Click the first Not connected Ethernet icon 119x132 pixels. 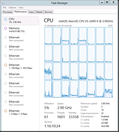click(5, 37)
